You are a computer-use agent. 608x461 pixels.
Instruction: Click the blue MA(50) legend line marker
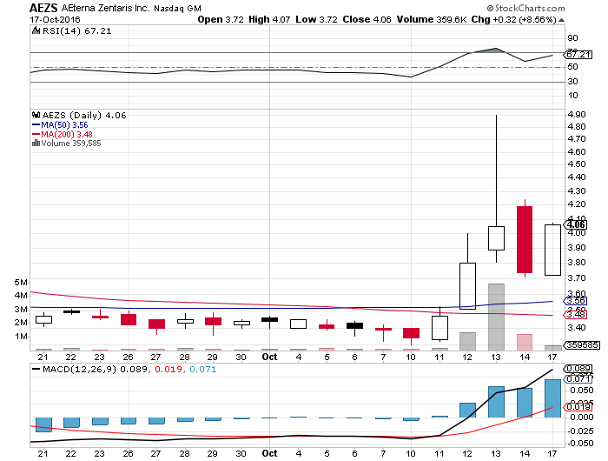36,125
